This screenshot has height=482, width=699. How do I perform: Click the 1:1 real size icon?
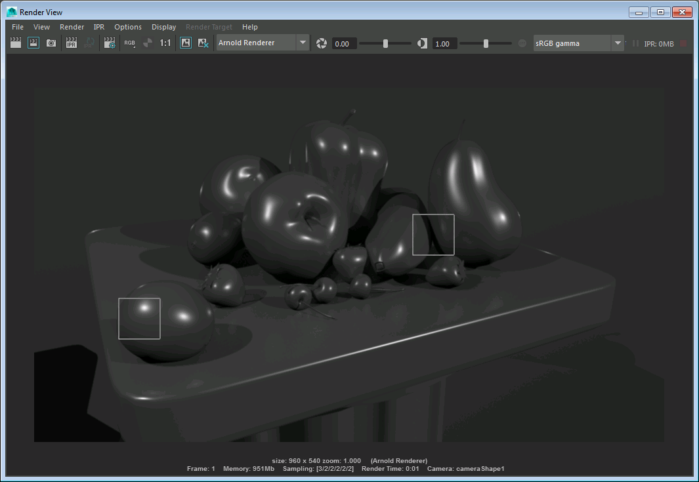click(x=163, y=43)
